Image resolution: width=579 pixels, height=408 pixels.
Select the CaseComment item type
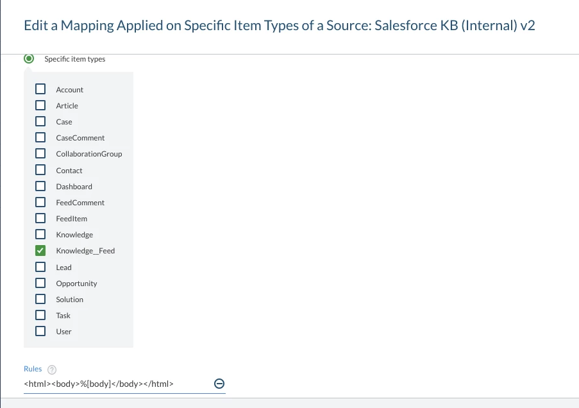pyautogui.click(x=40, y=137)
